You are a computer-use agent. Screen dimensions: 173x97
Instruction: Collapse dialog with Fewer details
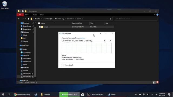coord(67,65)
